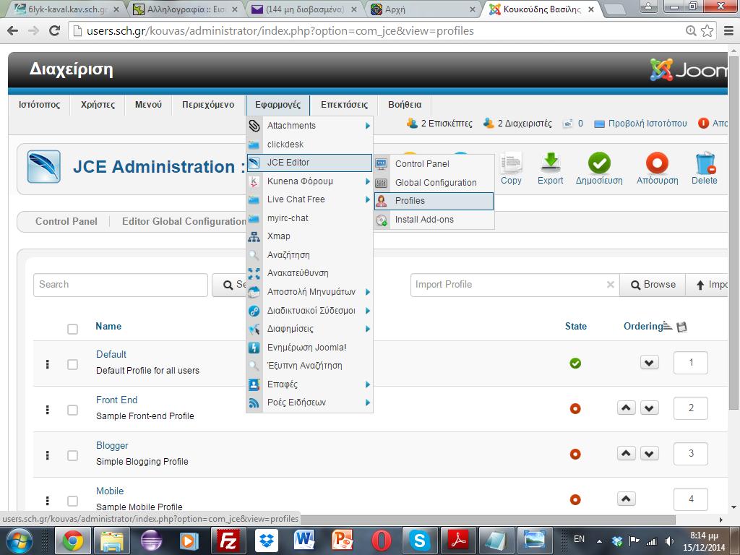Open FileZilla from the taskbar
The width and height of the screenshot is (740, 555).
pos(228,541)
